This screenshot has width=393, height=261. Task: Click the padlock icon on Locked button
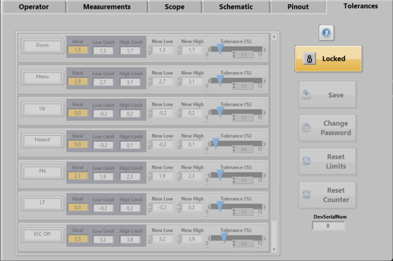tap(309, 59)
